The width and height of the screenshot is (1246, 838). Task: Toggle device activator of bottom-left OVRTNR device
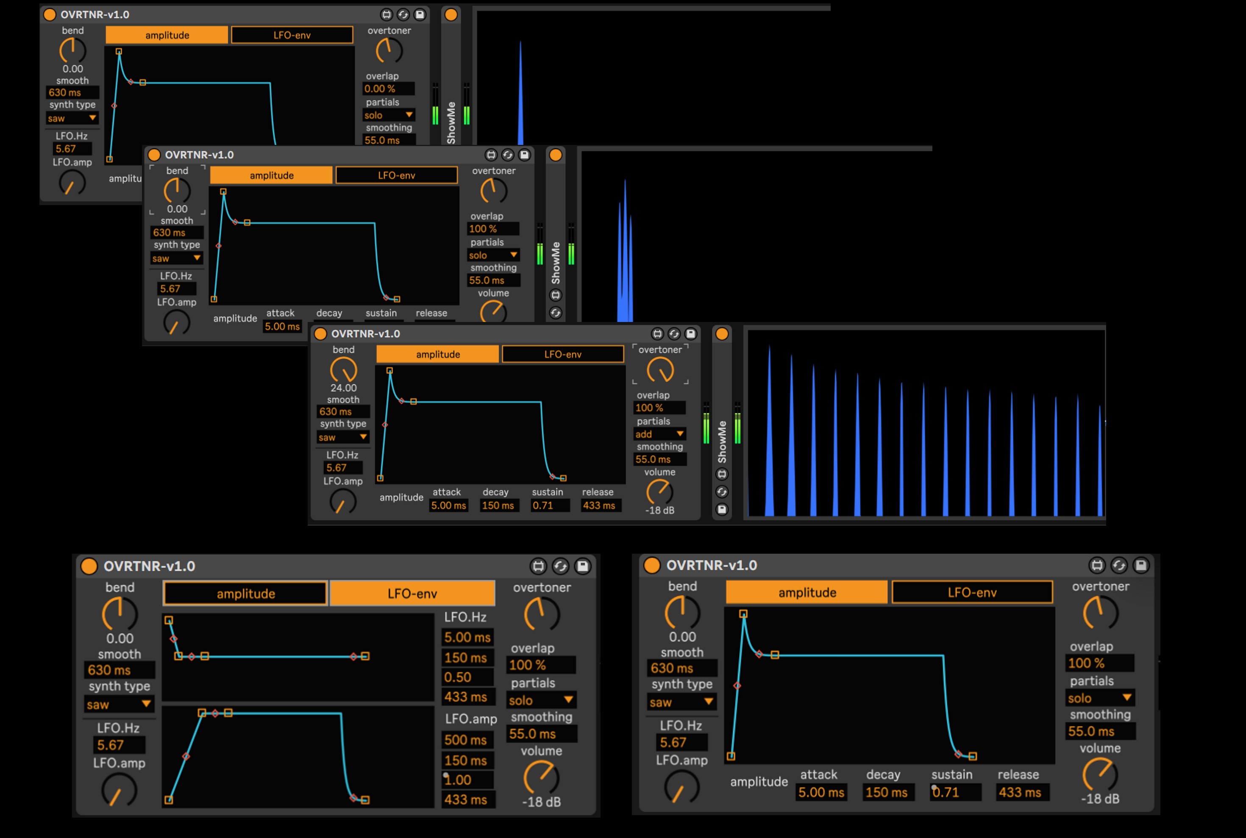click(x=89, y=566)
